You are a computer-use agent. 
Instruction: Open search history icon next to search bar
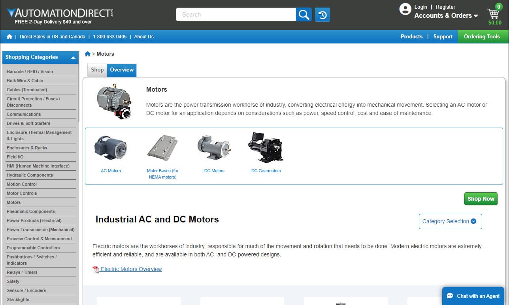click(x=322, y=14)
